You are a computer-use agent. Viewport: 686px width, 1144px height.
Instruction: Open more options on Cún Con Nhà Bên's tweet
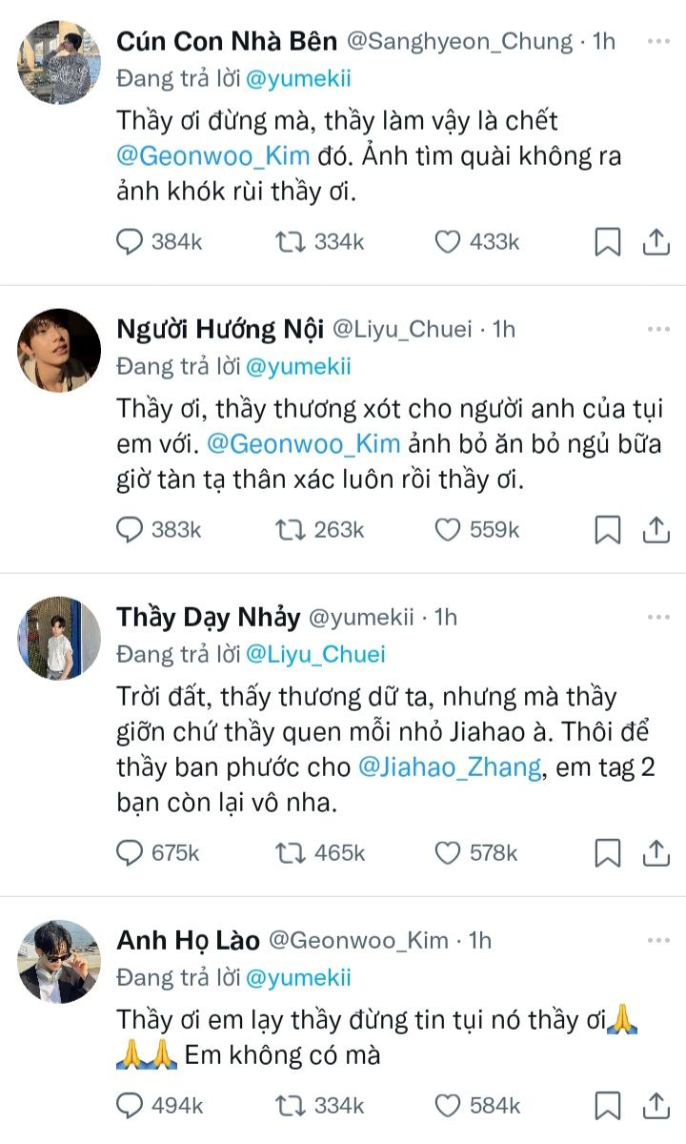click(657, 42)
